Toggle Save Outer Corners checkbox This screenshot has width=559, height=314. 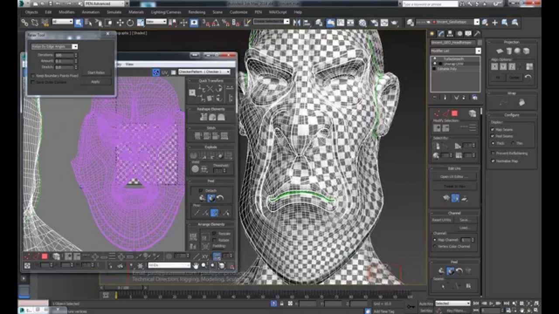click(x=33, y=82)
